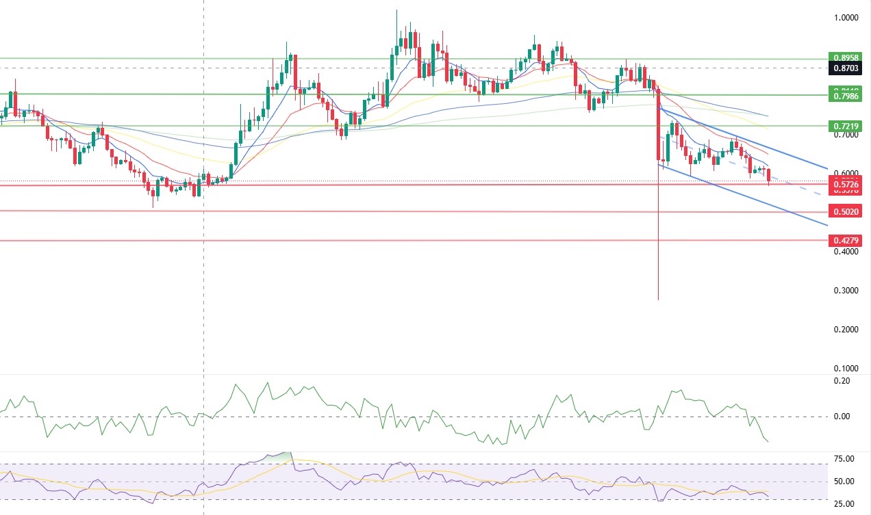Viewport: 871px width, 515px height.
Task: Click the 25.00 RSI scale label
Action: click(844, 504)
